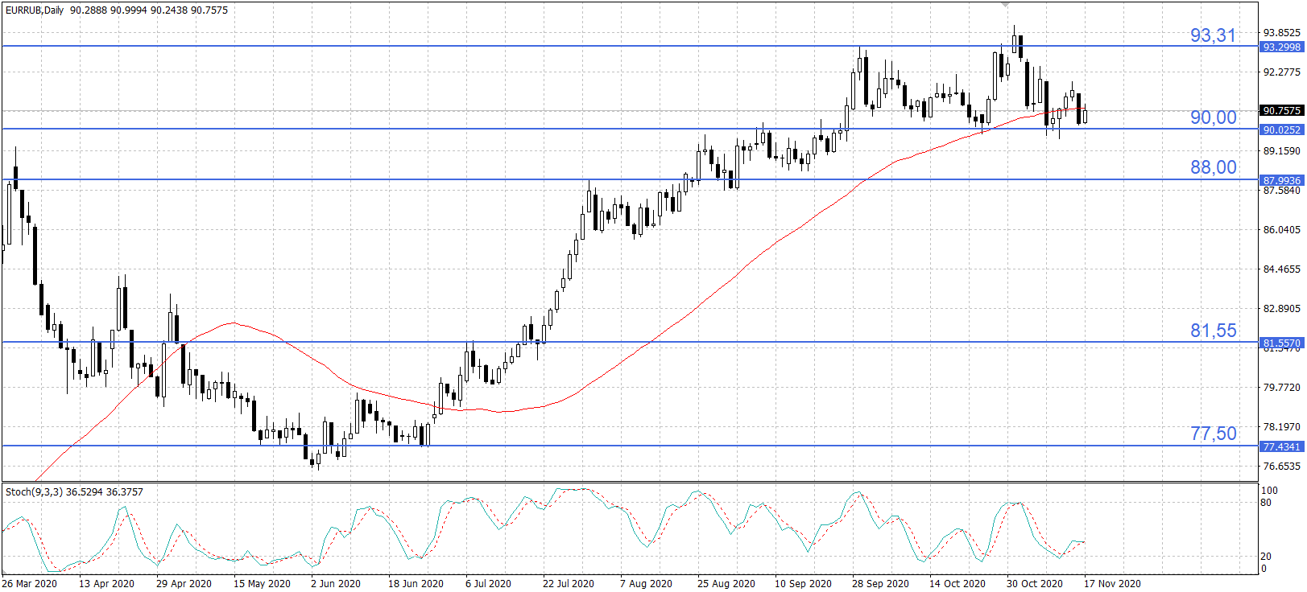This screenshot has width=1307, height=592.
Task: Click the 79.7720 price axis value
Action: pyautogui.click(x=1281, y=388)
